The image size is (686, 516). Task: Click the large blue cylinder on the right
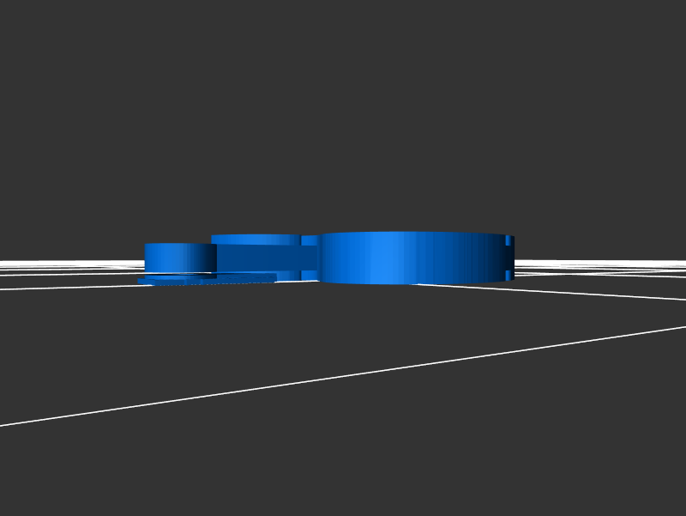pos(412,258)
